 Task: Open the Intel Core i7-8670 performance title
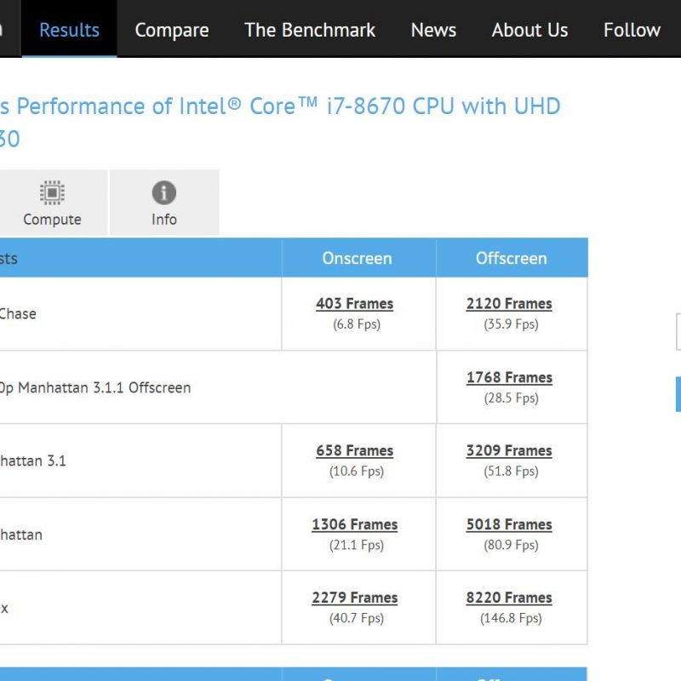[280, 123]
